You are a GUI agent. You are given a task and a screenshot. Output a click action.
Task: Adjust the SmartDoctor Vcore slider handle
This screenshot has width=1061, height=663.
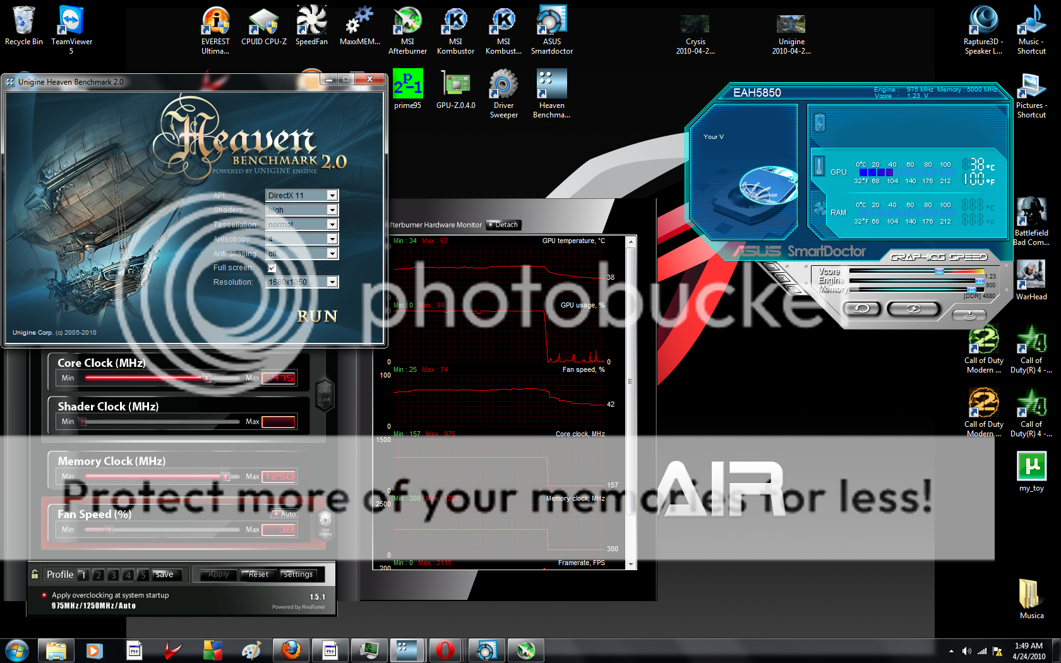click(939, 272)
